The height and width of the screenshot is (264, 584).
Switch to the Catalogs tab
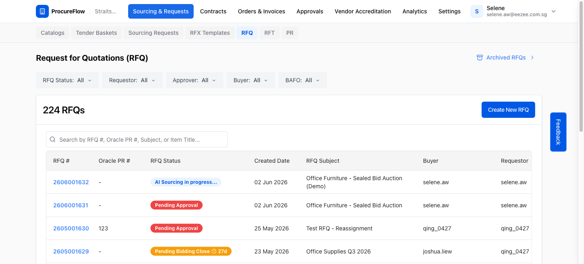click(x=53, y=33)
